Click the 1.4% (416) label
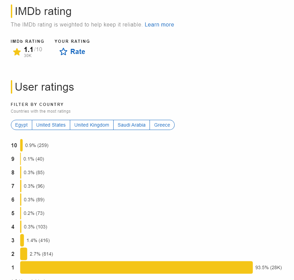Screen dimensions: 294x280 pos(38,240)
